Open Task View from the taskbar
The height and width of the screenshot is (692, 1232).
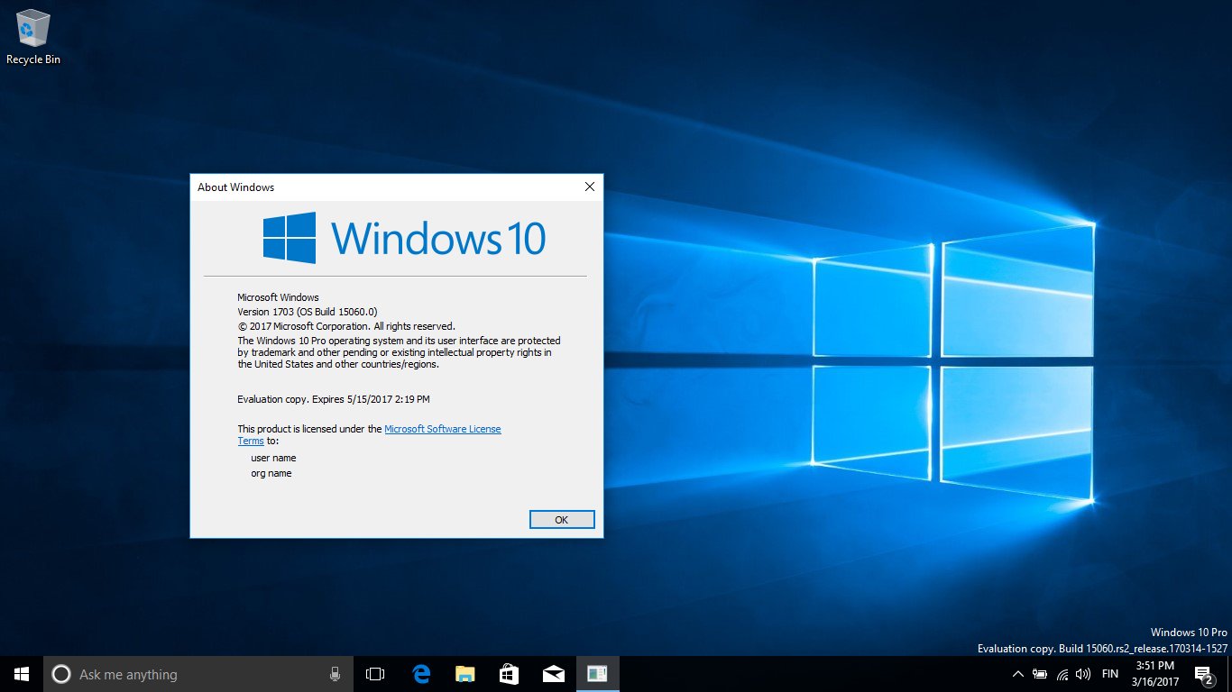(375, 674)
